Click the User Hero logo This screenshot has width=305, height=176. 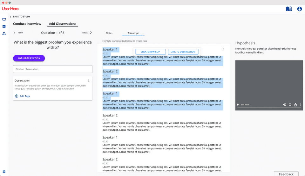tap(10, 9)
